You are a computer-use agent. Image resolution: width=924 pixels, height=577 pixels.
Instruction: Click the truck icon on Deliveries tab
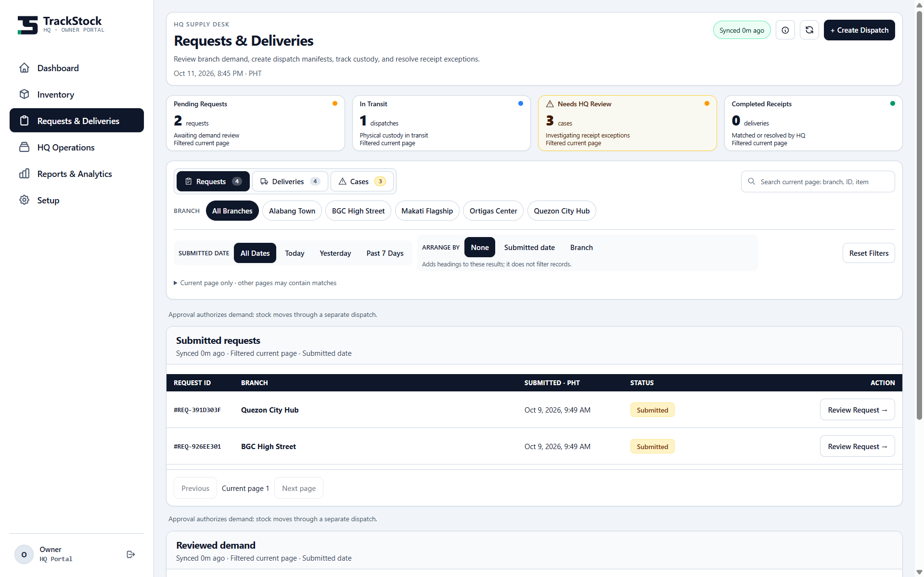[264, 181]
